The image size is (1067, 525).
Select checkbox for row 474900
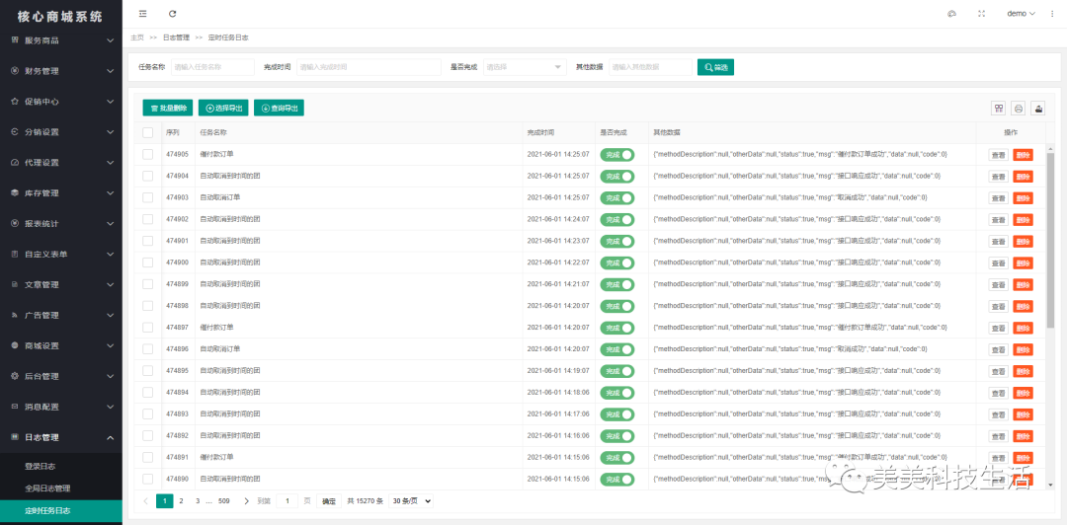[x=147, y=262]
